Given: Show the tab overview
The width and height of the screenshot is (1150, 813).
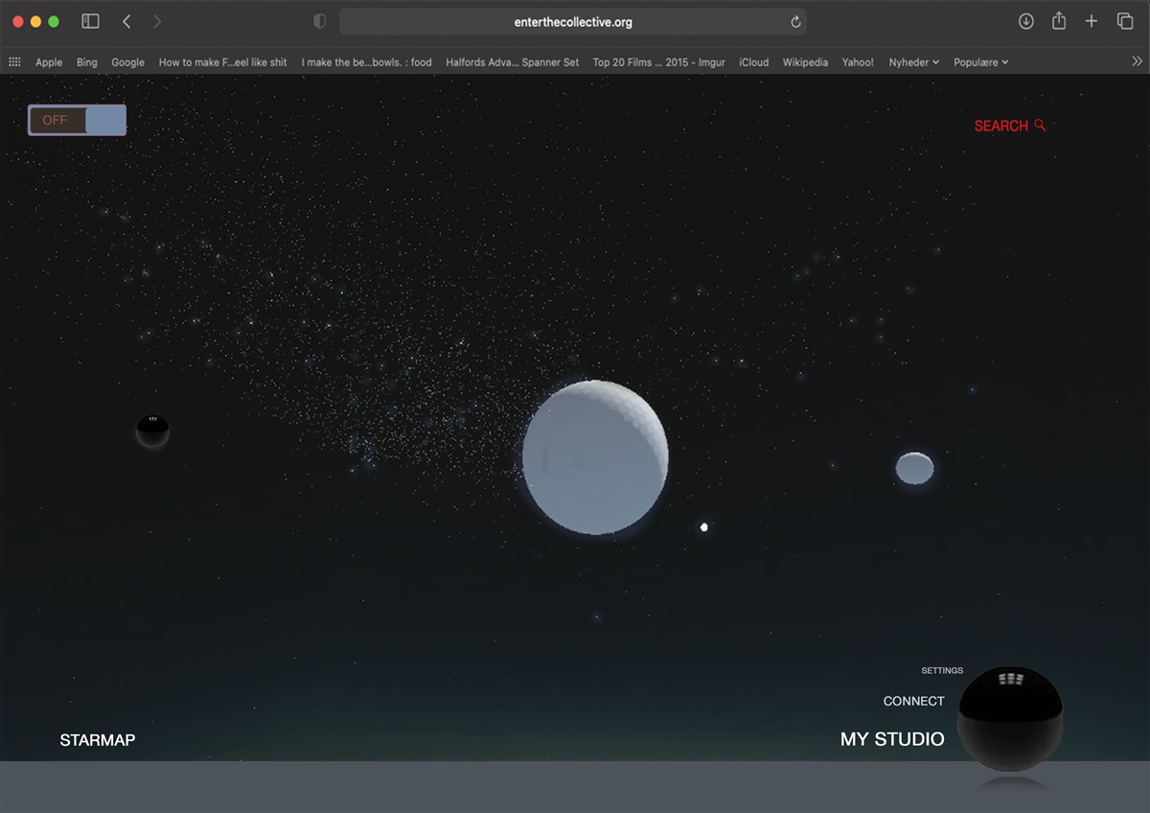Looking at the screenshot, I should [1124, 21].
